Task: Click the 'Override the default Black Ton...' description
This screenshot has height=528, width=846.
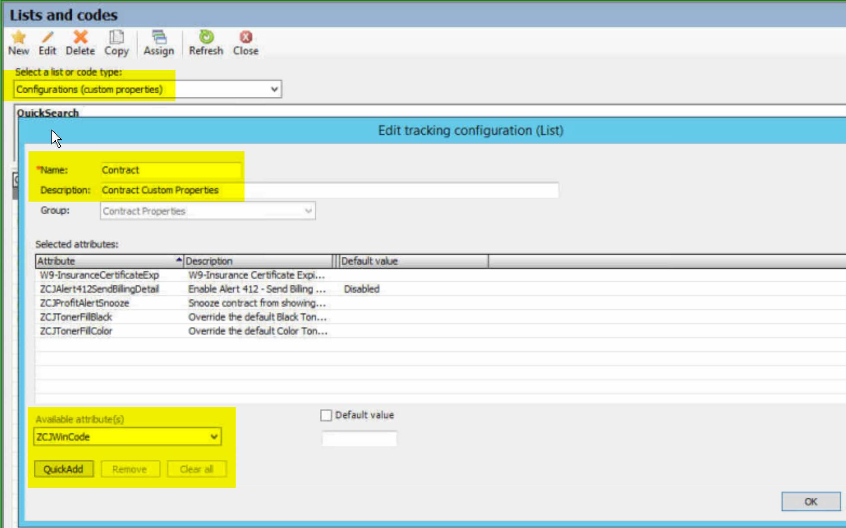Action: (x=257, y=317)
